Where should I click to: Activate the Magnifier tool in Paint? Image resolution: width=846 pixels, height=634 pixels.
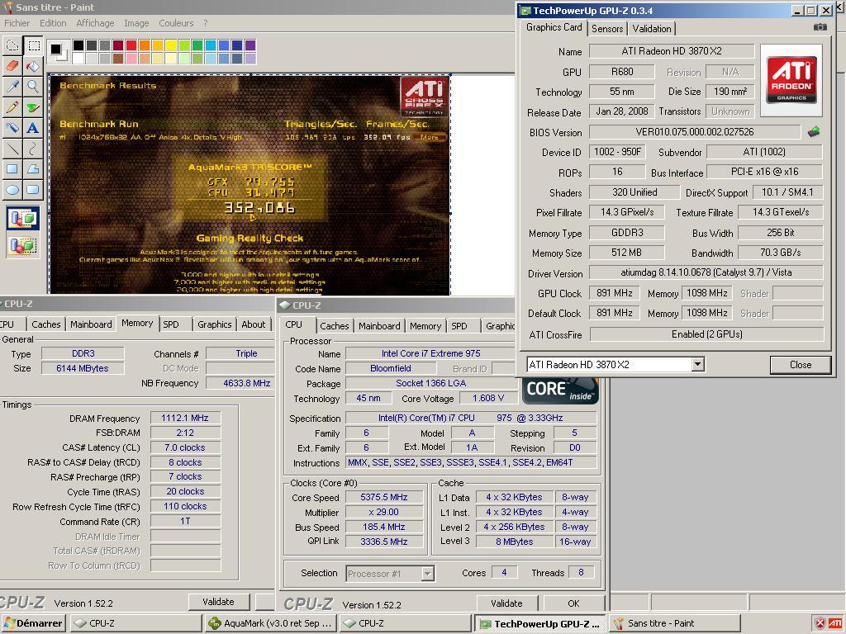pyautogui.click(x=33, y=87)
